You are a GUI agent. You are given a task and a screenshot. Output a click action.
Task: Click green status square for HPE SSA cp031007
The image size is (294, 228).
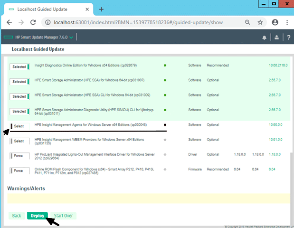click(x=165, y=80)
